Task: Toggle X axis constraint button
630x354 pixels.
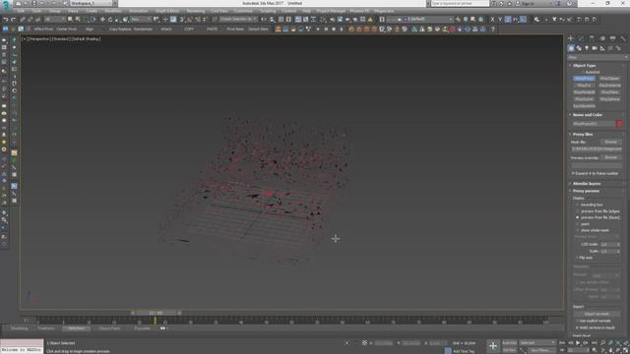Action: click(x=492, y=20)
